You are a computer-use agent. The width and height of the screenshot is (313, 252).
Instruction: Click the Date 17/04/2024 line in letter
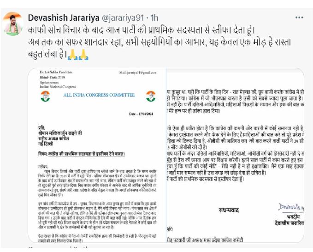[141, 114]
